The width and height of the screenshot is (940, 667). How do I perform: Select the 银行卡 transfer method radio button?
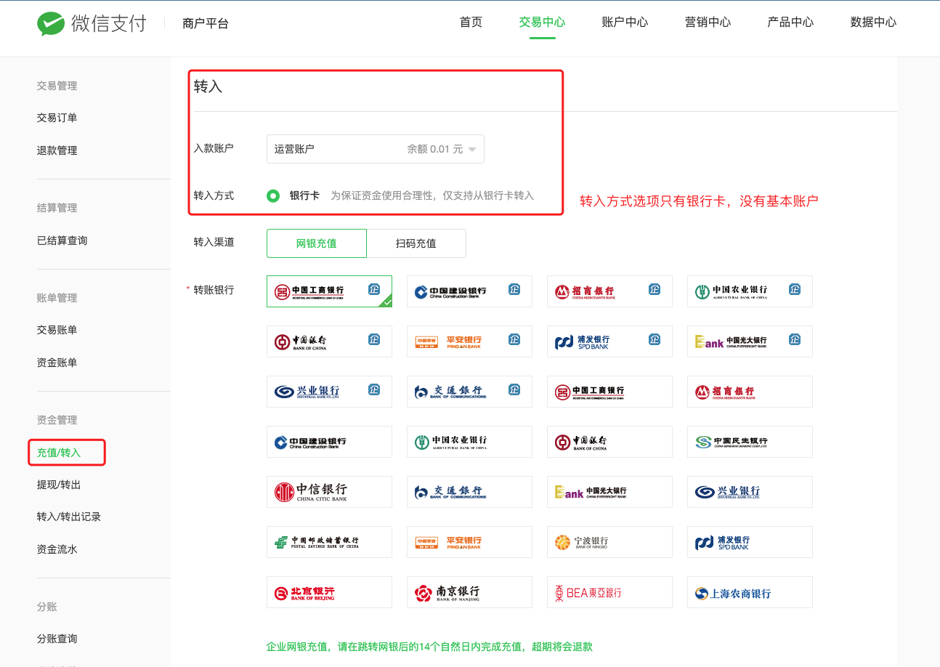273,195
